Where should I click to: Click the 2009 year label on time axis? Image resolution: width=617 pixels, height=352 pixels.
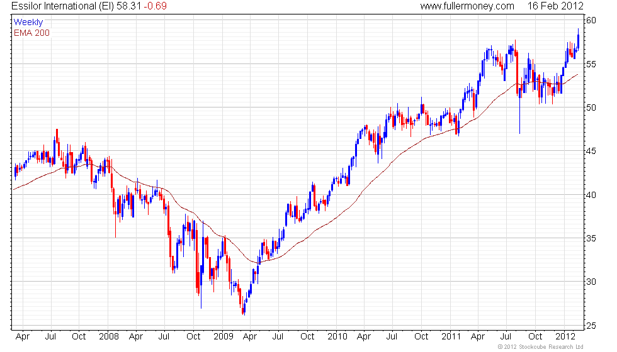[x=224, y=337]
